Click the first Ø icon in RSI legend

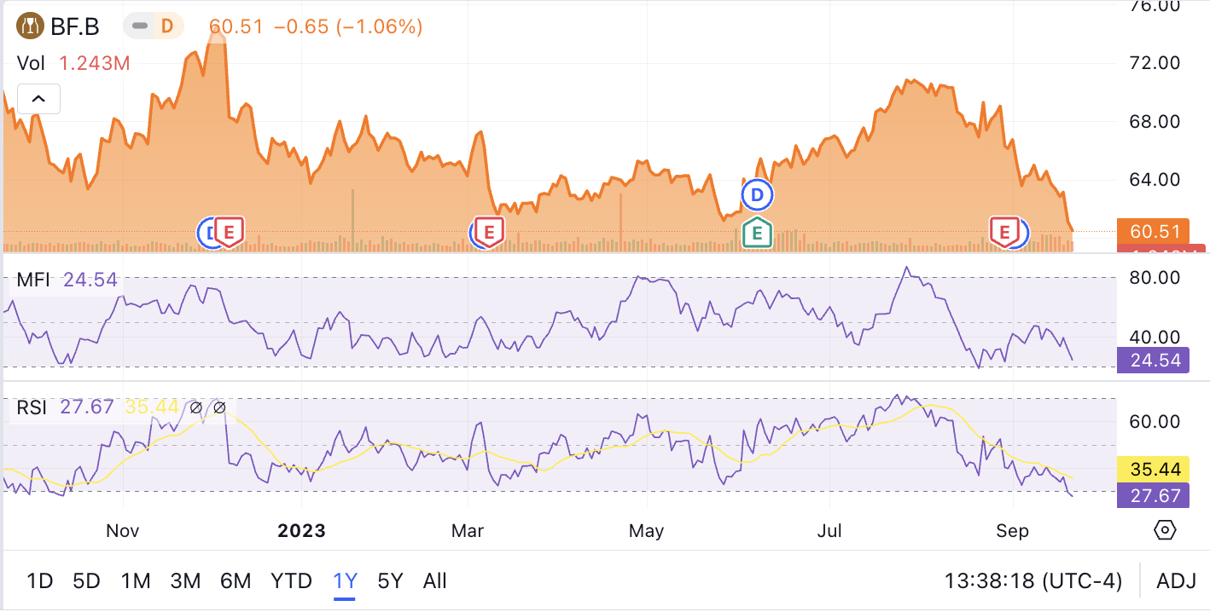tap(197, 407)
